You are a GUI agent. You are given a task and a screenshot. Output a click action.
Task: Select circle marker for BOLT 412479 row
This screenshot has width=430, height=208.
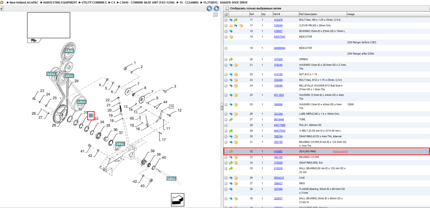[226, 20]
